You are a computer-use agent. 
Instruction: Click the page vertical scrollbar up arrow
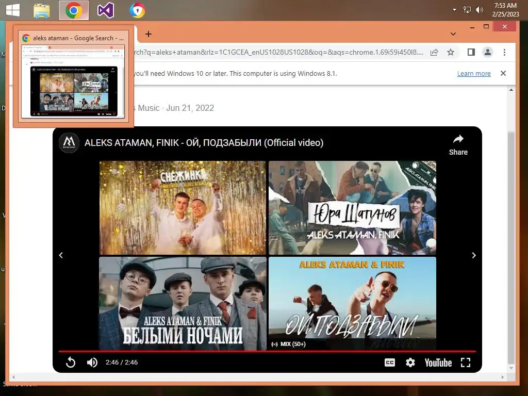(x=511, y=90)
